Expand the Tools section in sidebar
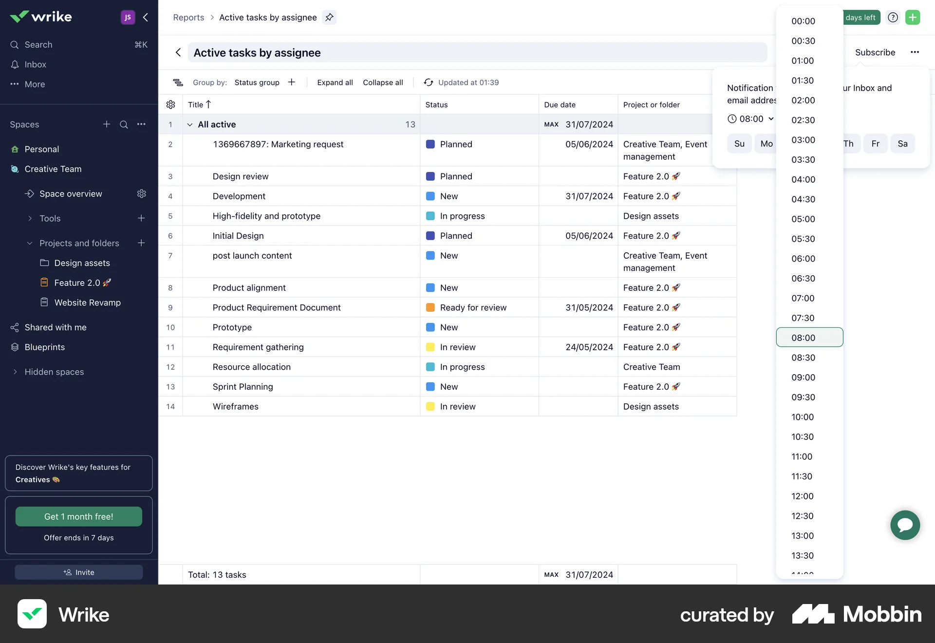The height and width of the screenshot is (643, 935). pyautogui.click(x=29, y=218)
